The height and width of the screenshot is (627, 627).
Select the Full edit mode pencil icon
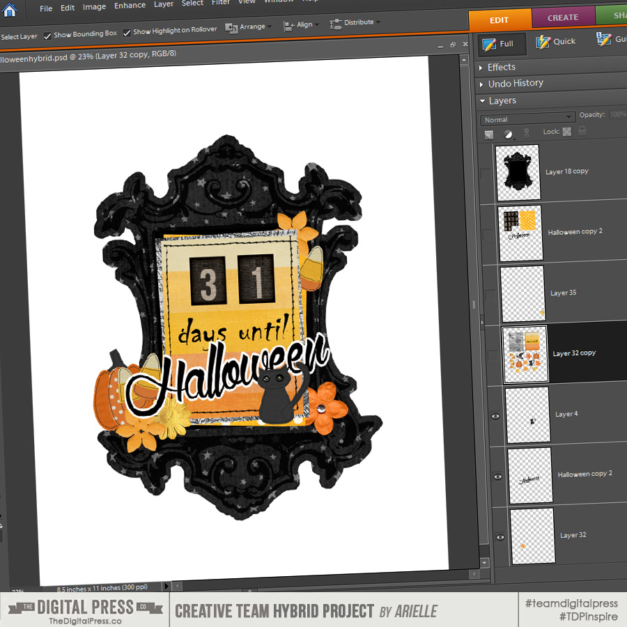(490, 44)
